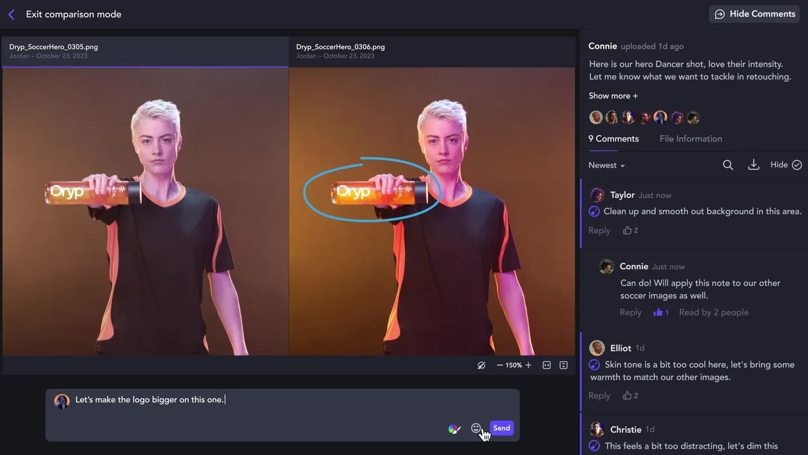Screen dimensions: 808x455
Task: Fit image to width icon
Action: pyautogui.click(x=547, y=365)
